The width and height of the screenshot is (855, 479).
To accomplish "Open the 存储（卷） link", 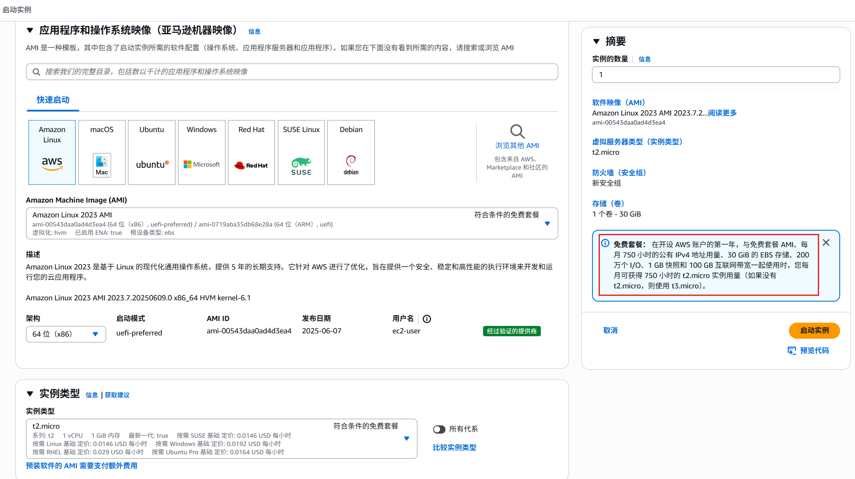I will pos(608,204).
